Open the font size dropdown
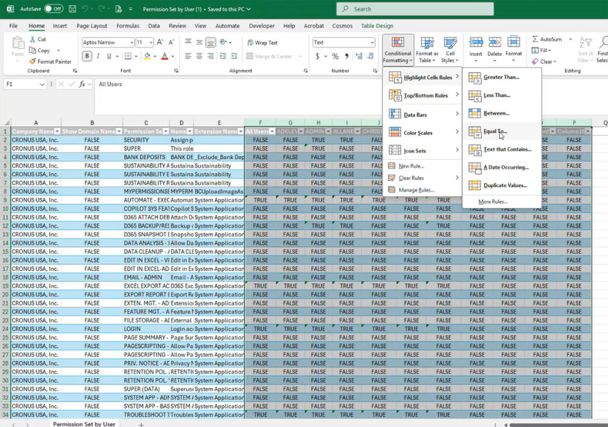This screenshot has width=608, height=427. 151,42
